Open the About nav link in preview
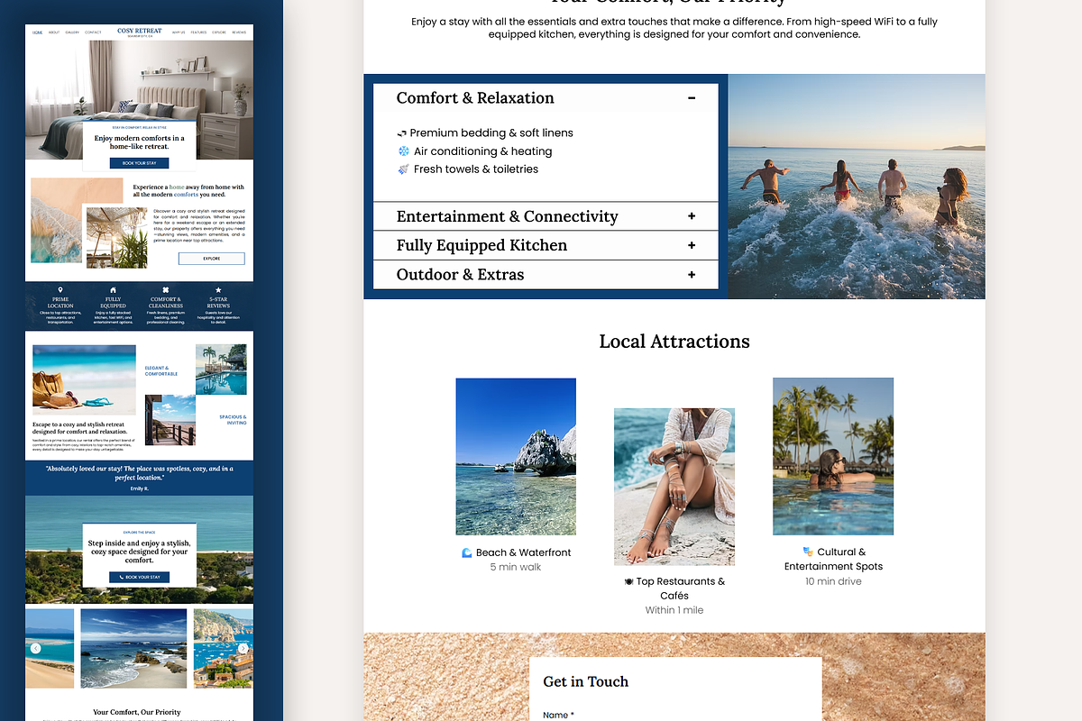This screenshot has width=1082, height=721. coord(54,32)
